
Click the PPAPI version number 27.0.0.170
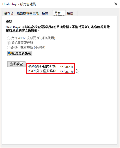tap(67, 72)
